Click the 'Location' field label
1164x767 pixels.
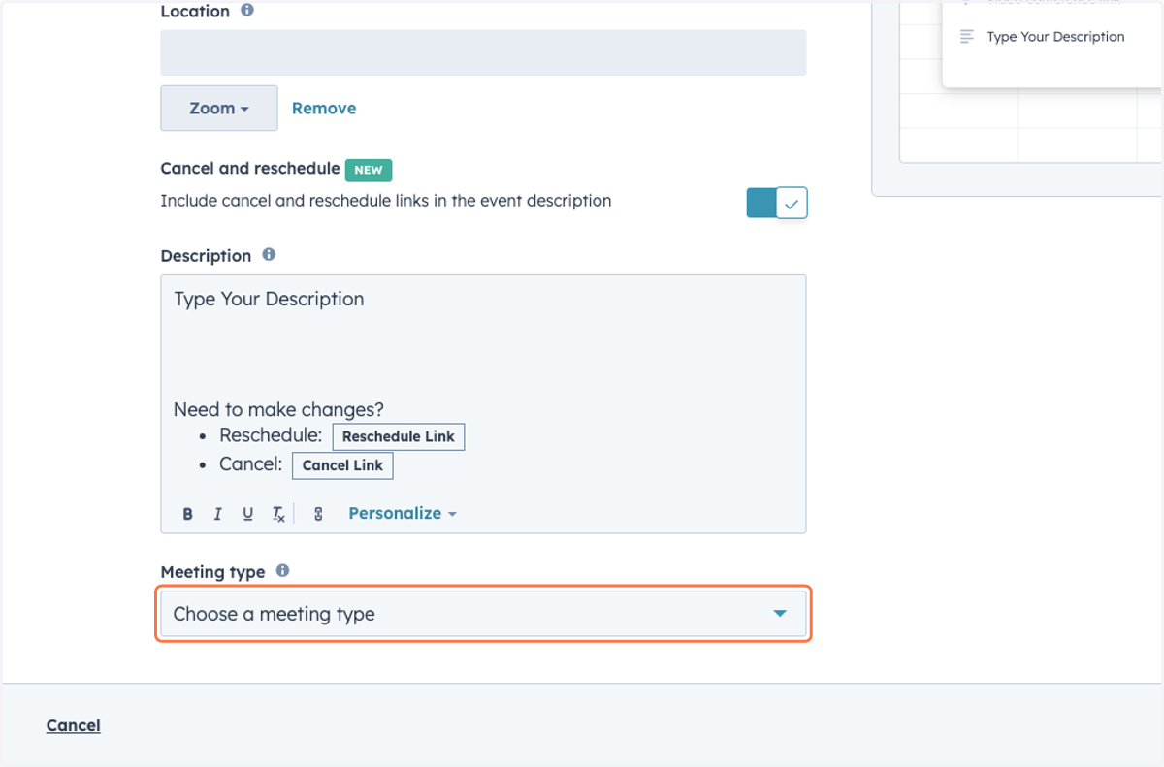point(195,12)
